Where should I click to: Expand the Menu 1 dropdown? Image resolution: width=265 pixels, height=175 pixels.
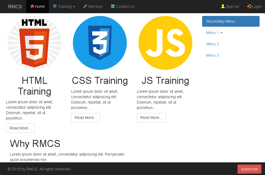214,33
